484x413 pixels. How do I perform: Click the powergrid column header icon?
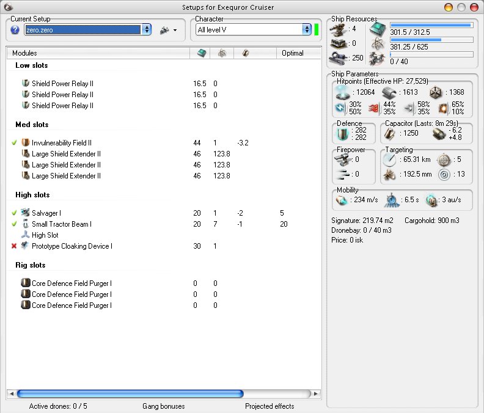(x=222, y=53)
